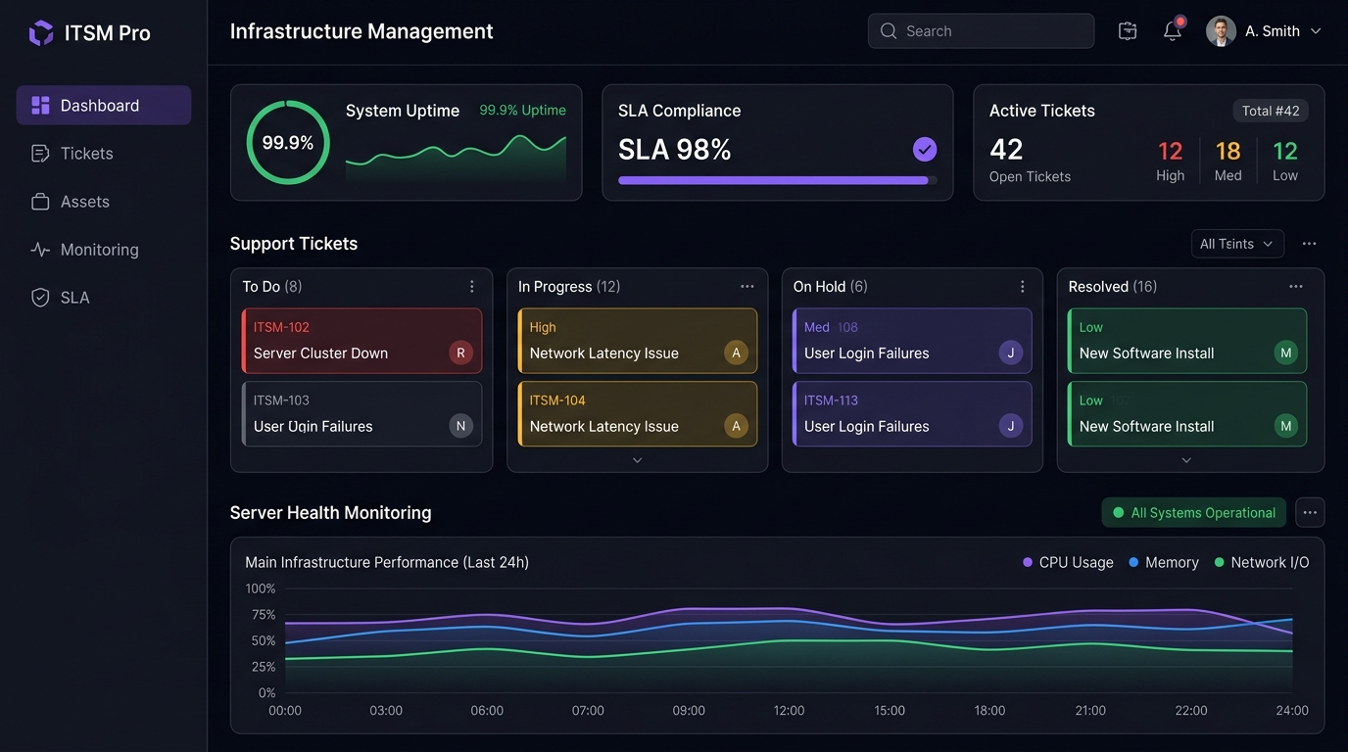The image size is (1348, 752).
Task: Open the Dashboard sidebar item
Action: [104, 105]
